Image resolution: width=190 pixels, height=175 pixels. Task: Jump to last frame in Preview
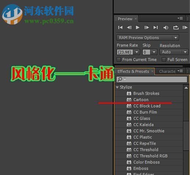click(155, 27)
